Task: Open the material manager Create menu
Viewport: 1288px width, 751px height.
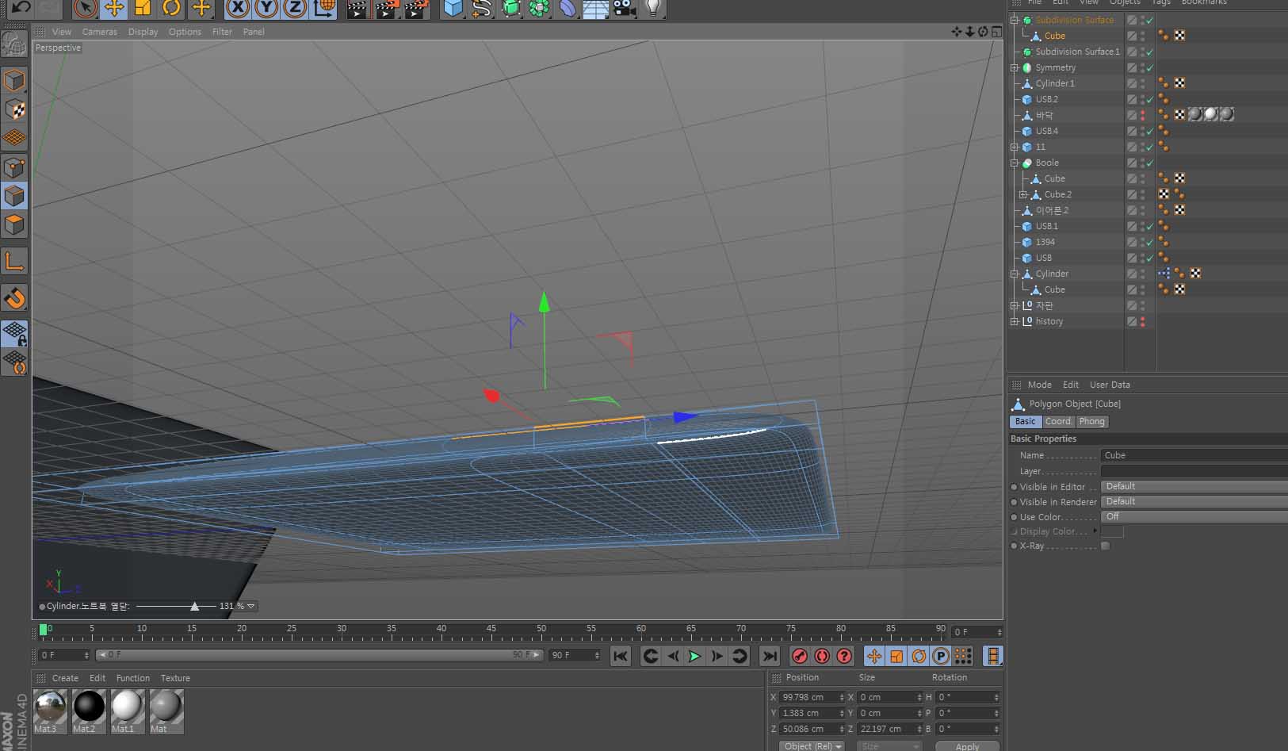Action: [65, 678]
